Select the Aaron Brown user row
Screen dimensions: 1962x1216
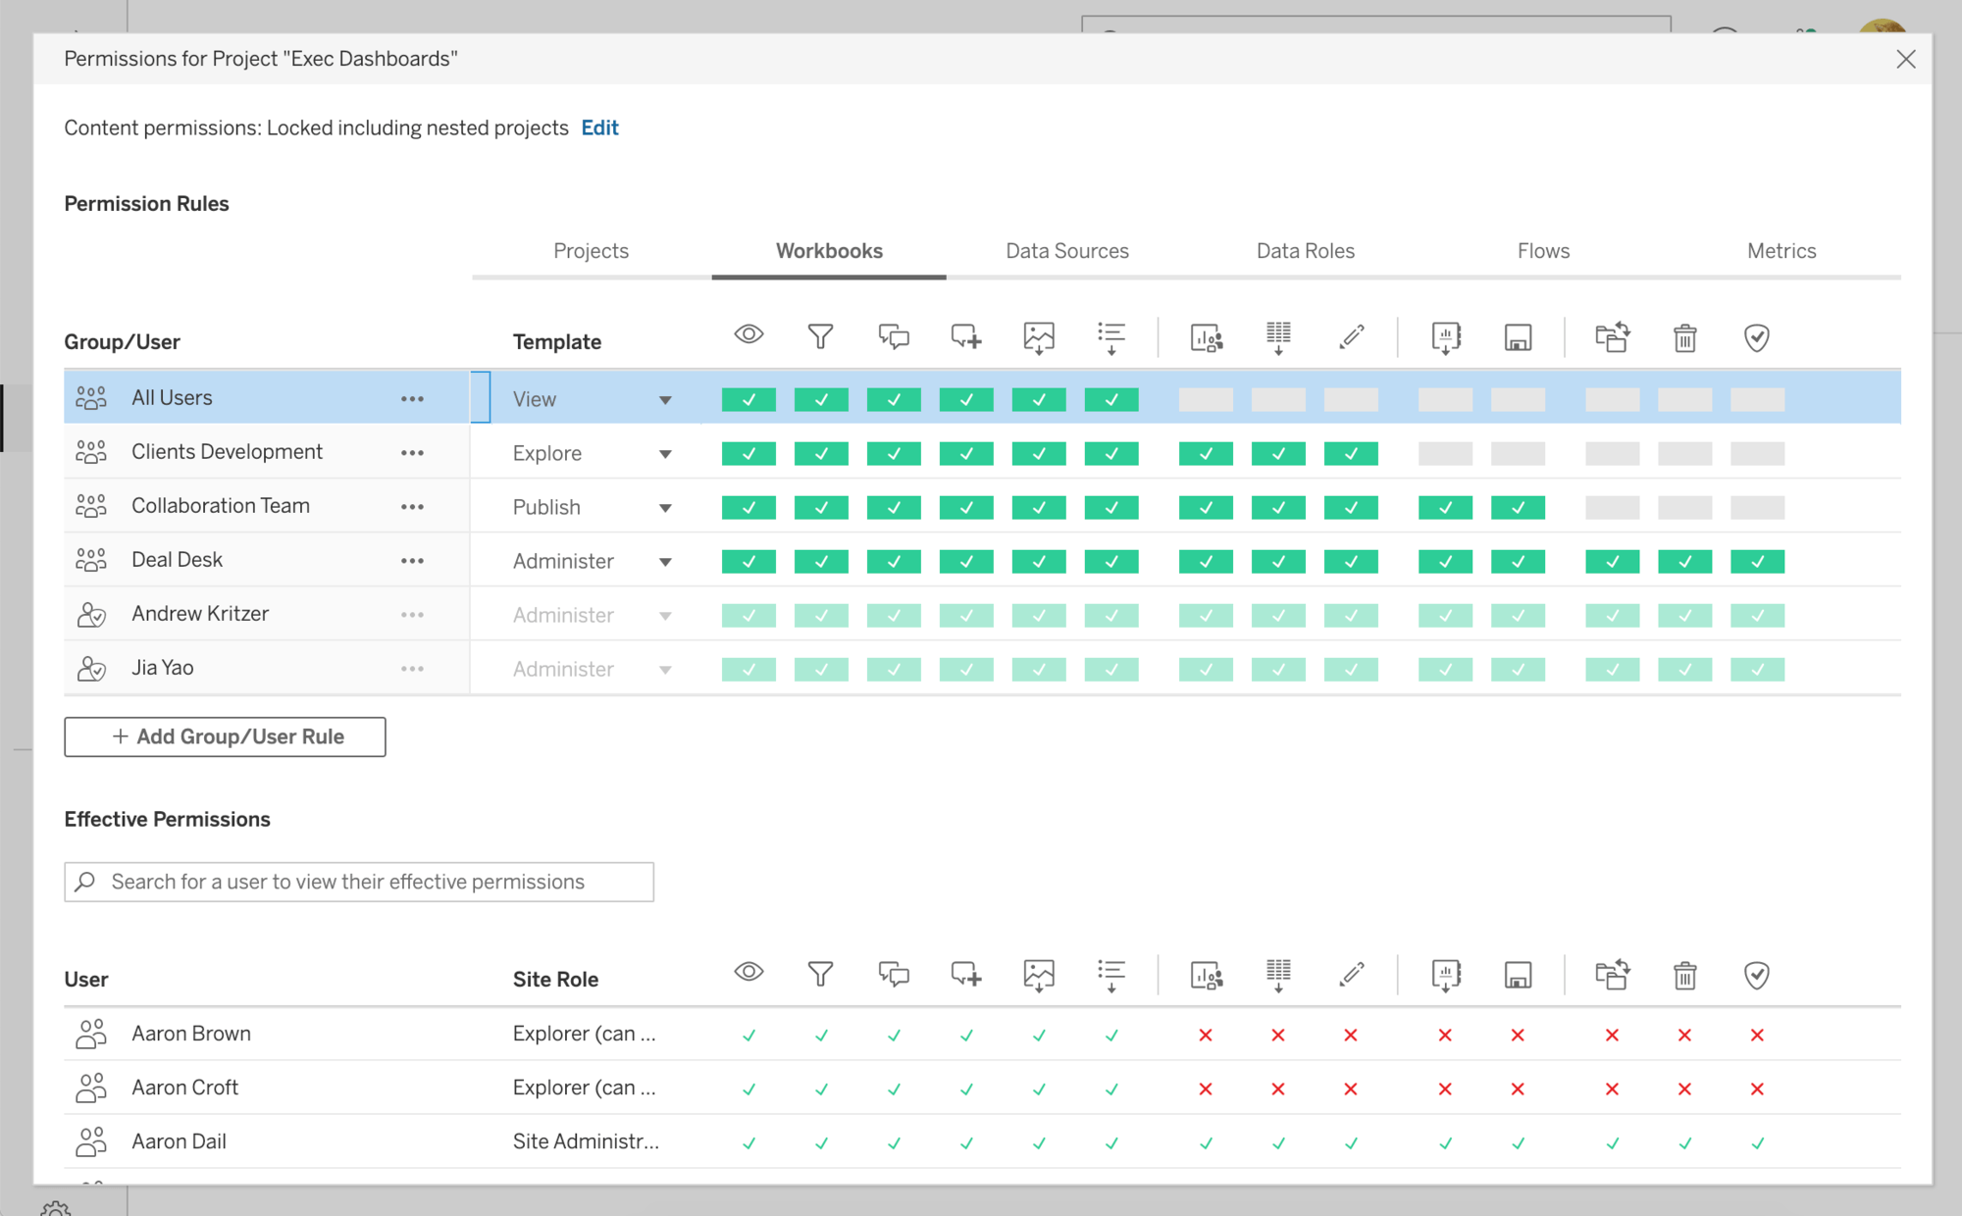click(x=982, y=1034)
